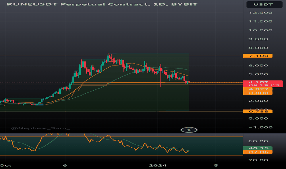Click the Oct label on time axis
The image size is (286, 169).
(x=6, y=165)
